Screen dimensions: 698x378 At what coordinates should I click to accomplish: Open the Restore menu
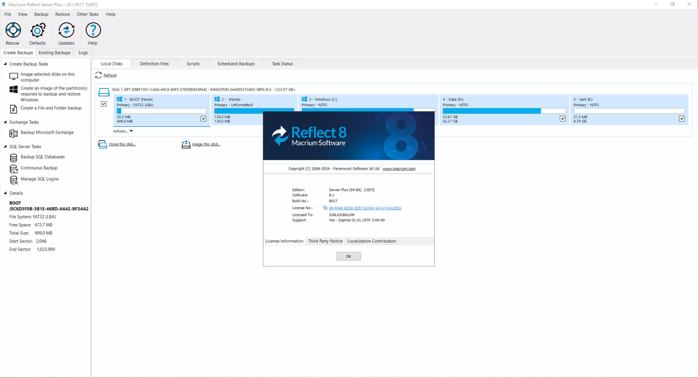[x=63, y=14]
